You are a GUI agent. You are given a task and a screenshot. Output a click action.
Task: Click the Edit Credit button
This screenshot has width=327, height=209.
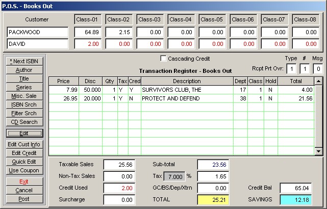click(x=24, y=153)
